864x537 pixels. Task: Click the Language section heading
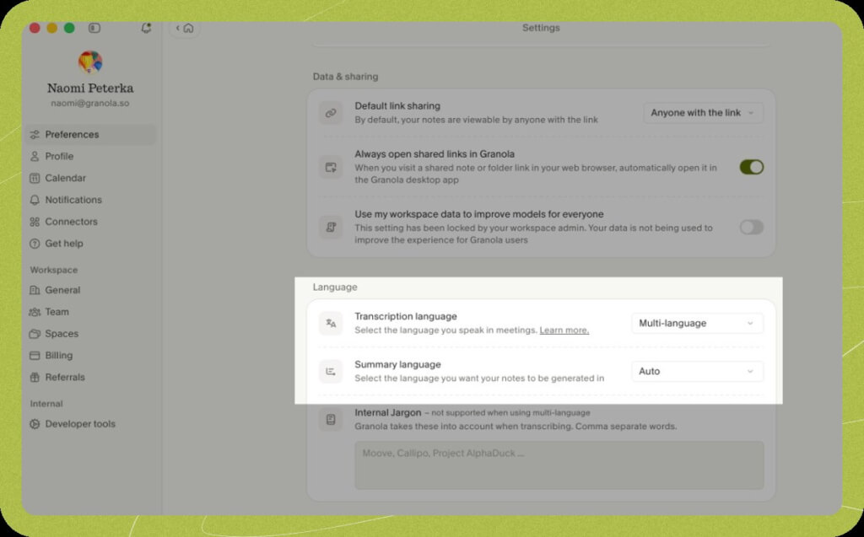[x=335, y=287]
